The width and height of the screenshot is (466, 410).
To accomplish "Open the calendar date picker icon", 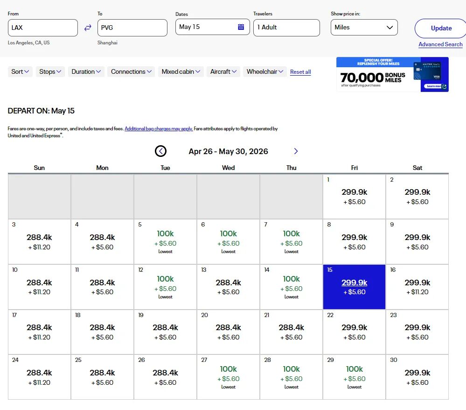I will tap(241, 27).
